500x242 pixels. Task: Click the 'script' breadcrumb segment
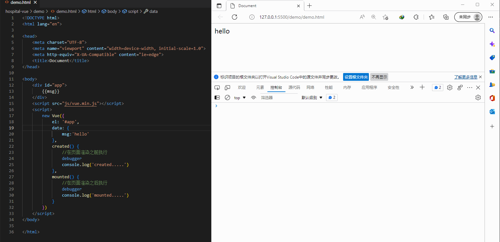pos(130,11)
